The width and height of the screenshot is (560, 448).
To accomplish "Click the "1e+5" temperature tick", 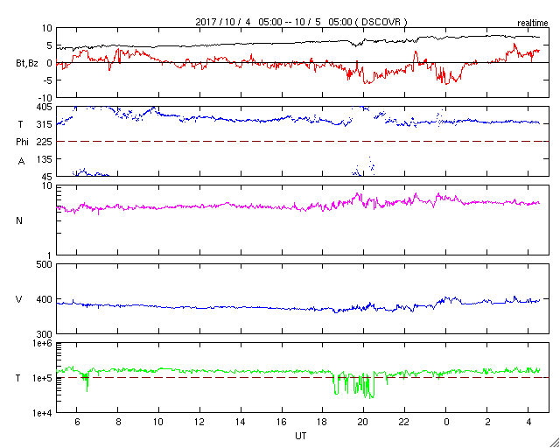I will (x=42, y=378).
